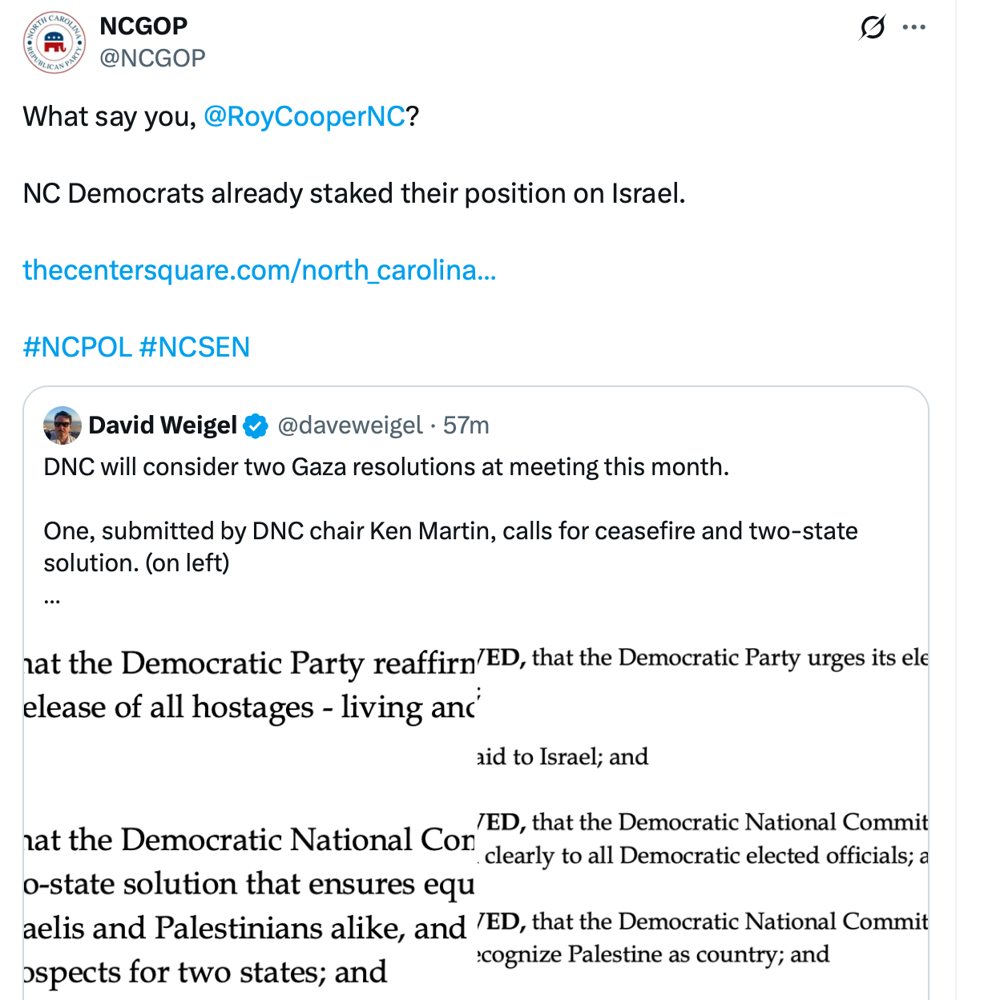Click the 'DNC will consider two Gaza resolutions' text
Image resolution: width=992 pixels, height=1000 pixels.
386,467
